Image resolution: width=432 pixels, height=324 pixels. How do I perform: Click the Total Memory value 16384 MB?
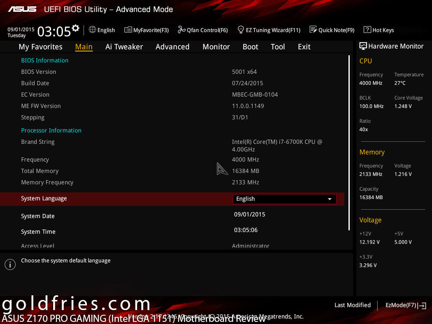coord(246,171)
